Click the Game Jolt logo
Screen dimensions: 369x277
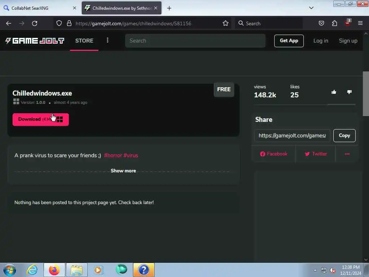[35, 41]
